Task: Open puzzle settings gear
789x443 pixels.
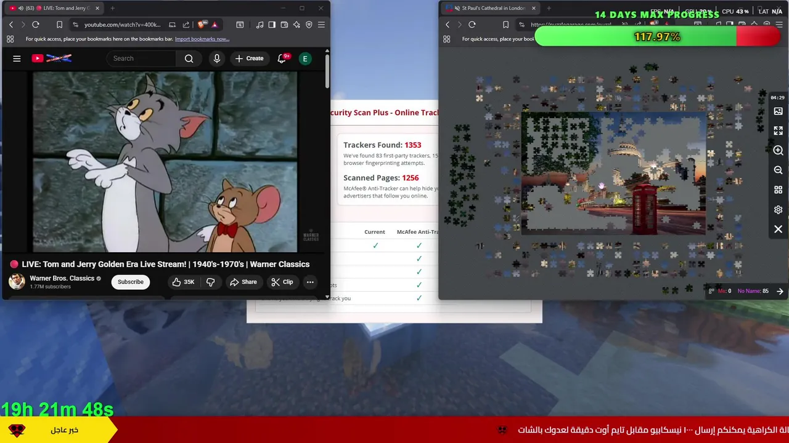Action: 778,209
